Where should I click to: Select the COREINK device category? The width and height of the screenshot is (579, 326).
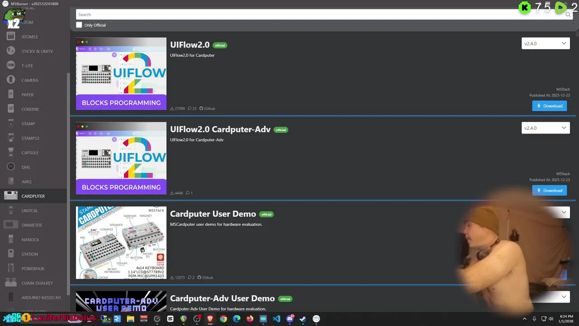pyautogui.click(x=34, y=109)
